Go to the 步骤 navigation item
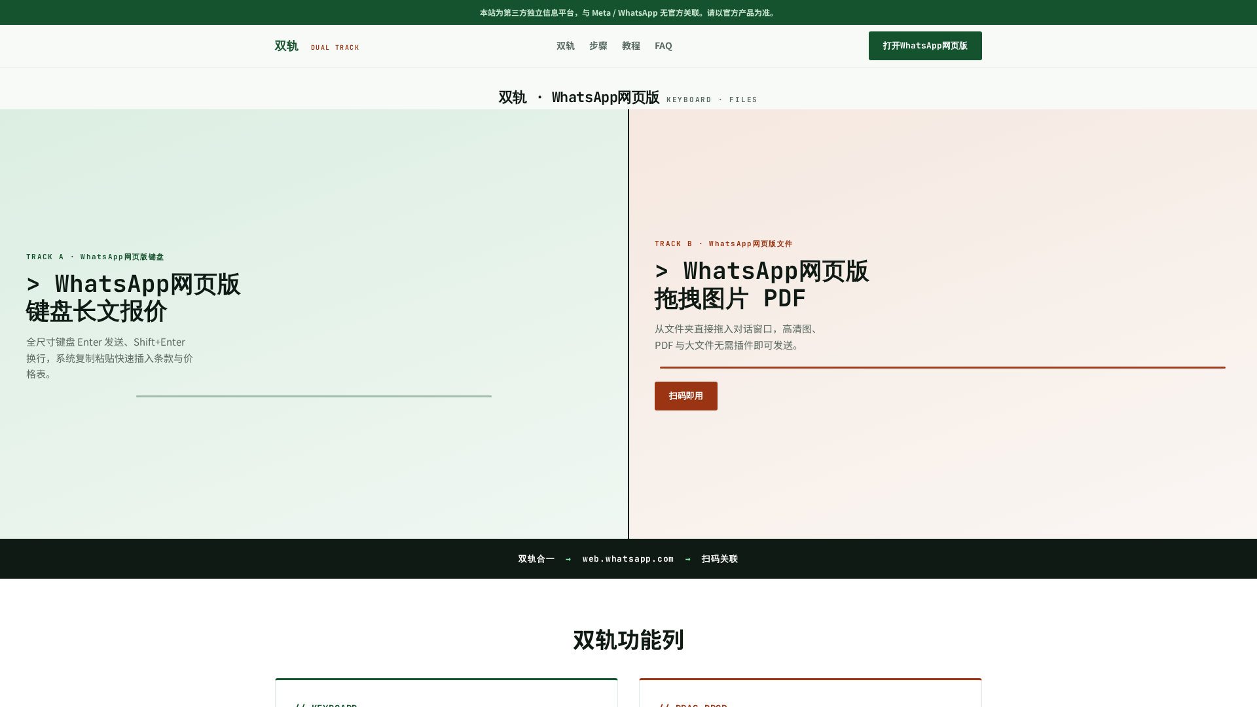The image size is (1257, 707). tap(598, 46)
